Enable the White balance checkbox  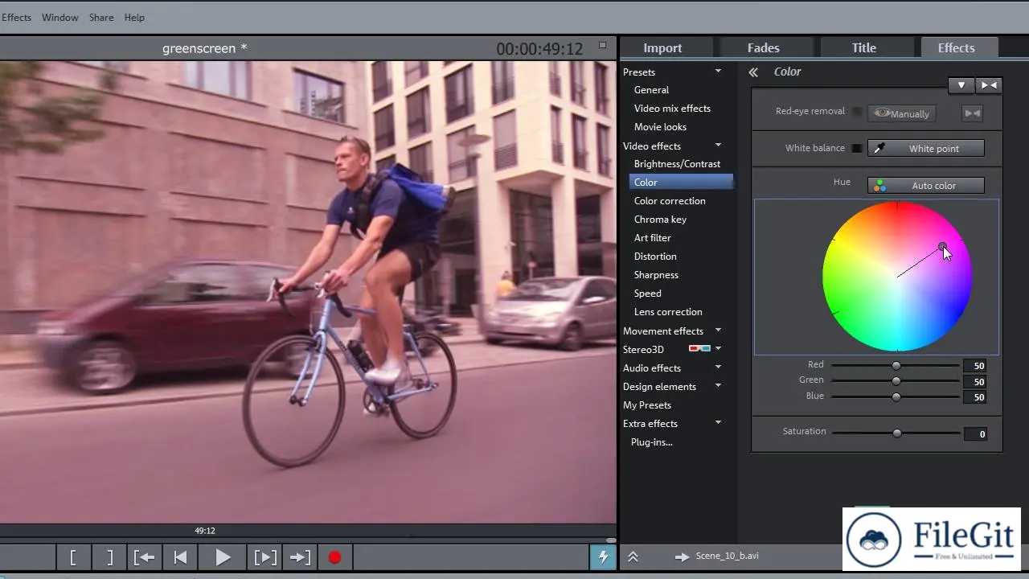click(x=857, y=148)
